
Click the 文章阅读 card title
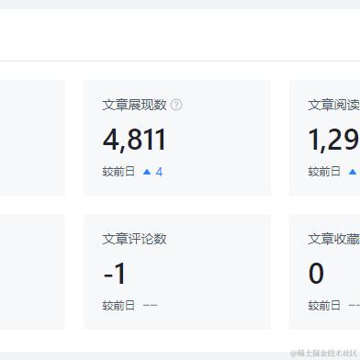[334, 105]
